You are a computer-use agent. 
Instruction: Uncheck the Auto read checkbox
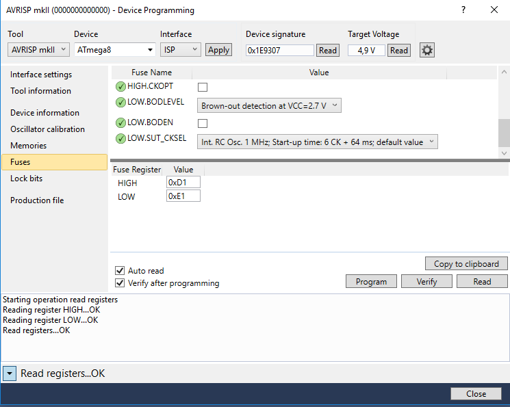click(x=120, y=270)
